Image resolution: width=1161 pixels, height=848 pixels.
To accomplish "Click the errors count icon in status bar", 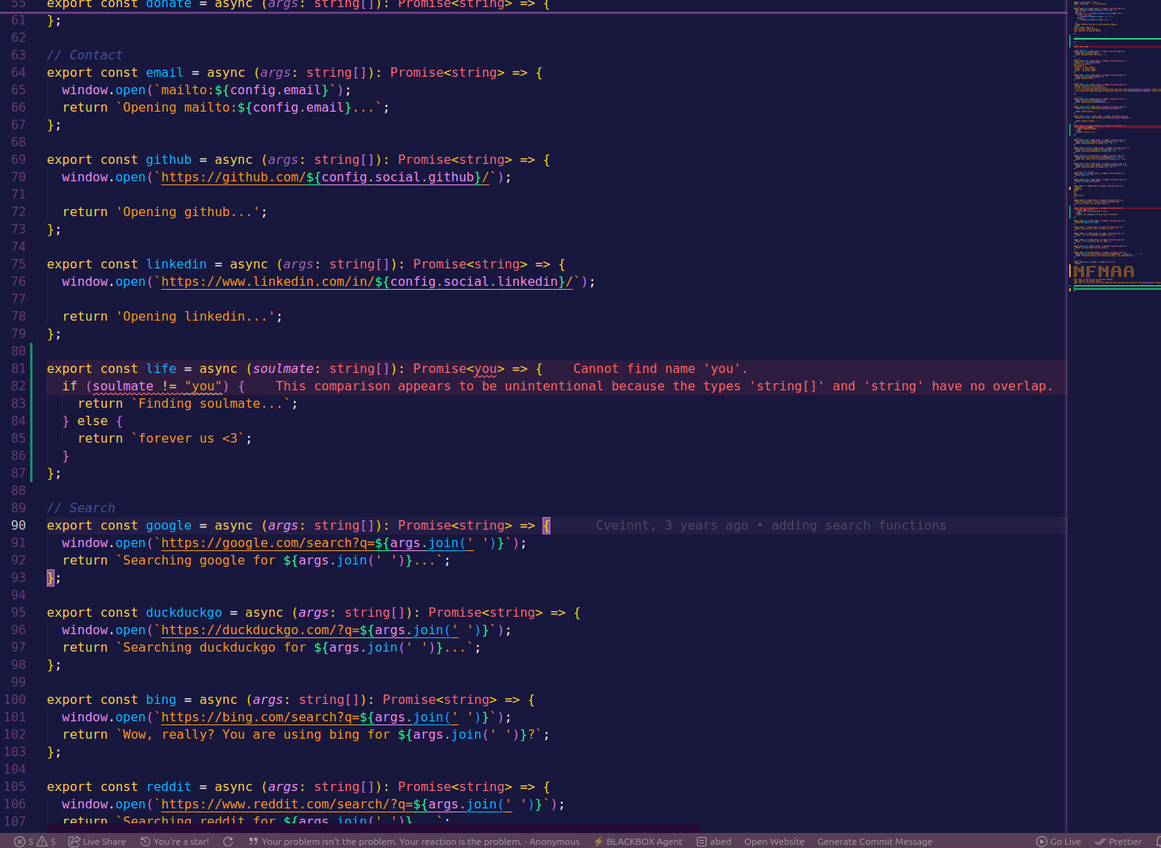I will [20, 842].
